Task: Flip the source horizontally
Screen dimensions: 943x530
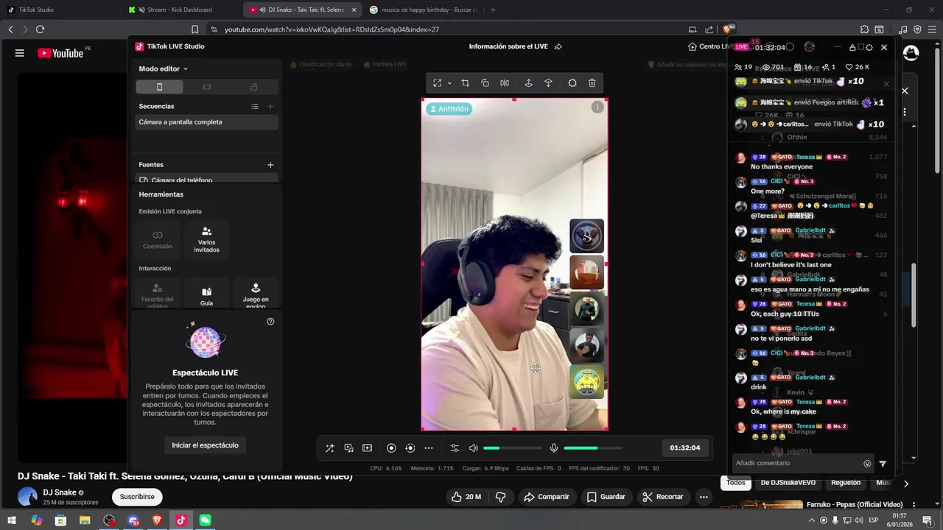Action: pyautogui.click(x=505, y=83)
